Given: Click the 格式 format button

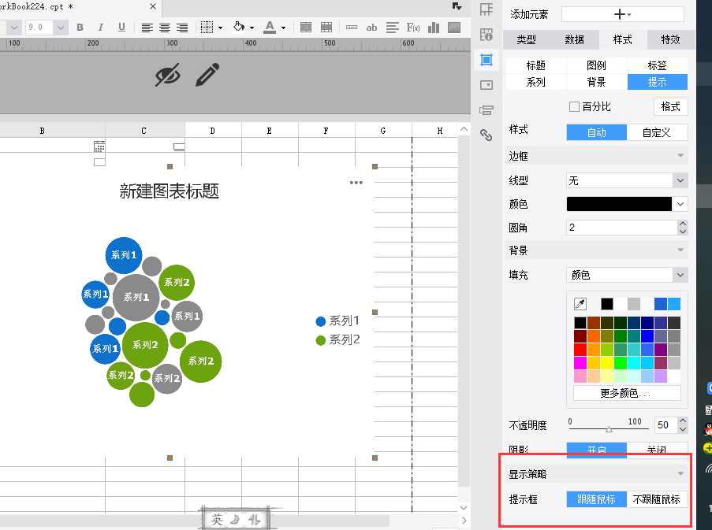Looking at the screenshot, I should tap(670, 107).
